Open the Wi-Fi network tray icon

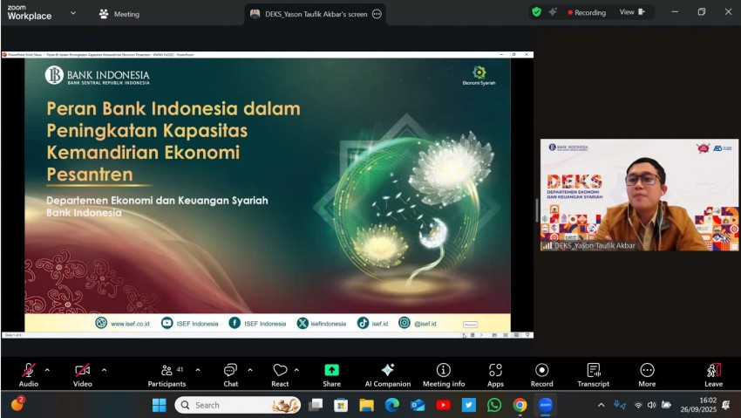638,405
